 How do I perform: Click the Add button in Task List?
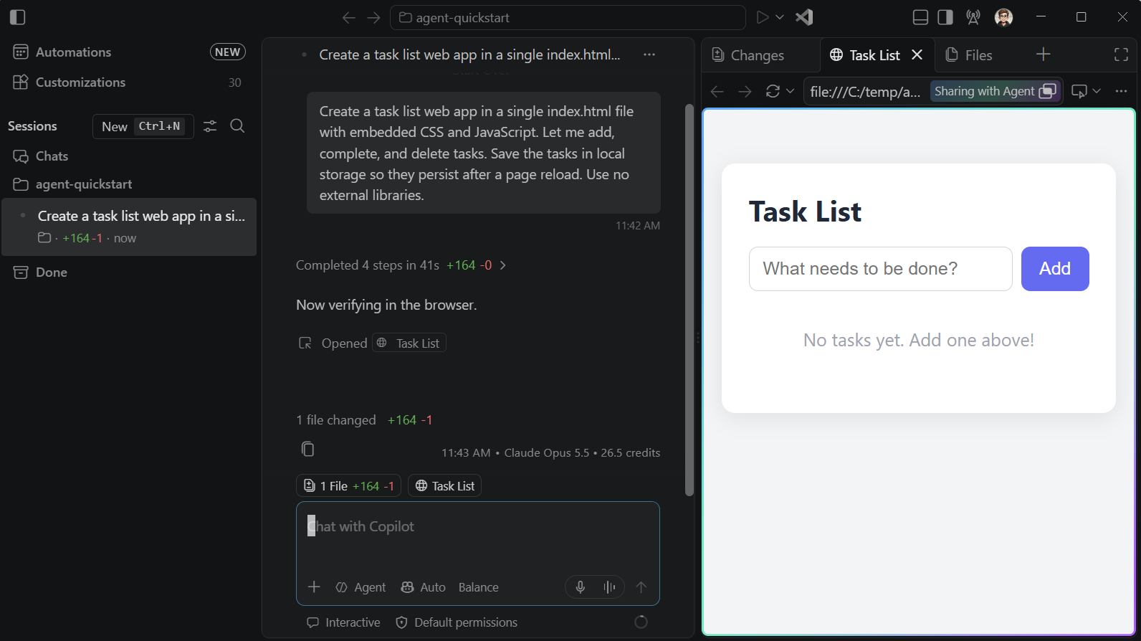tap(1055, 269)
